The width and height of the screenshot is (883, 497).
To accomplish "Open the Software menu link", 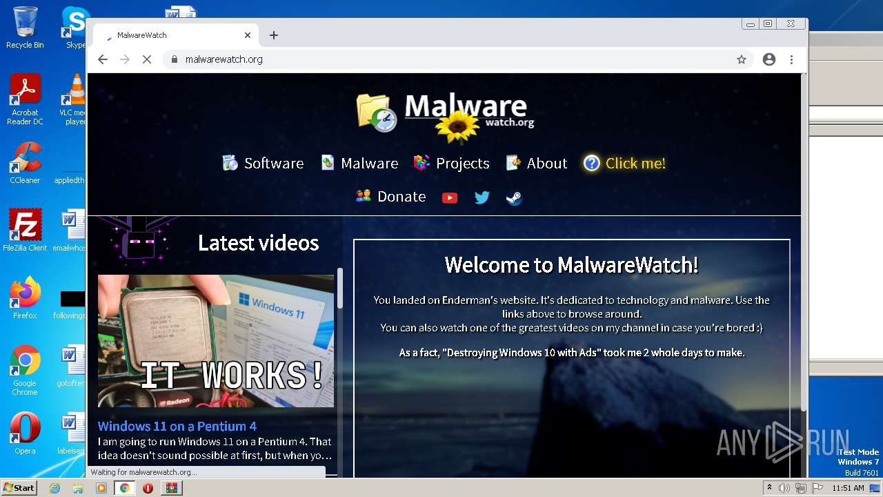I will click(263, 164).
